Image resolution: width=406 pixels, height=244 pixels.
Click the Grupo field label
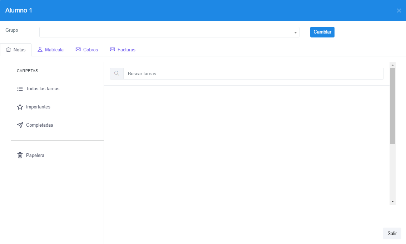[x=12, y=30]
